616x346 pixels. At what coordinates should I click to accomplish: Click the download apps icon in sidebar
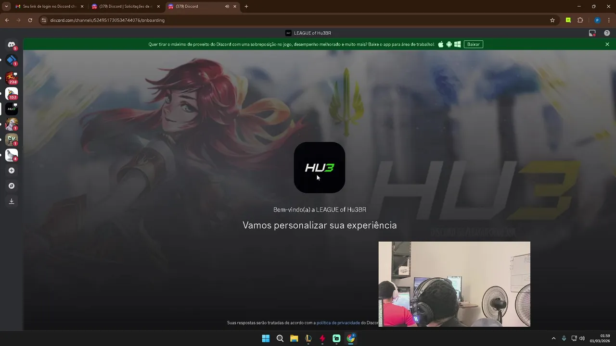[x=12, y=201]
